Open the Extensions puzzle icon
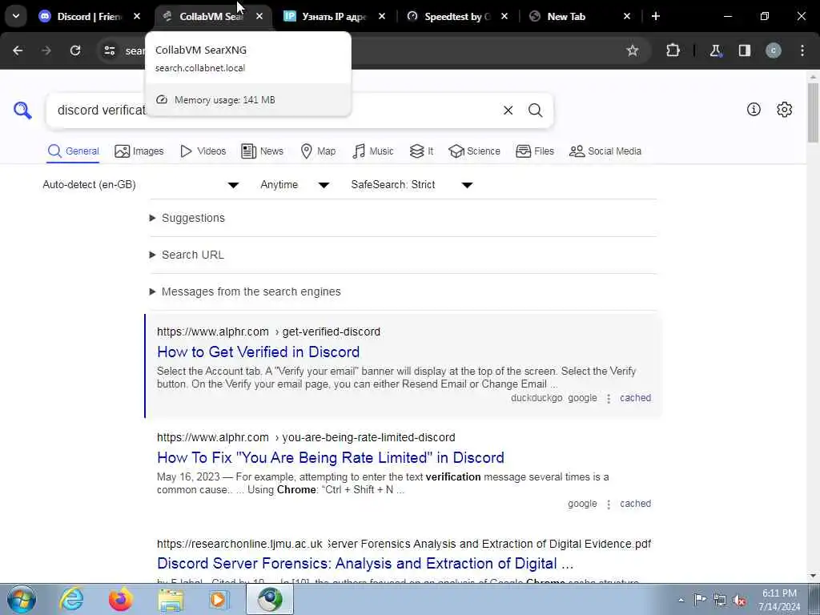Image resolution: width=820 pixels, height=615 pixels. [673, 50]
